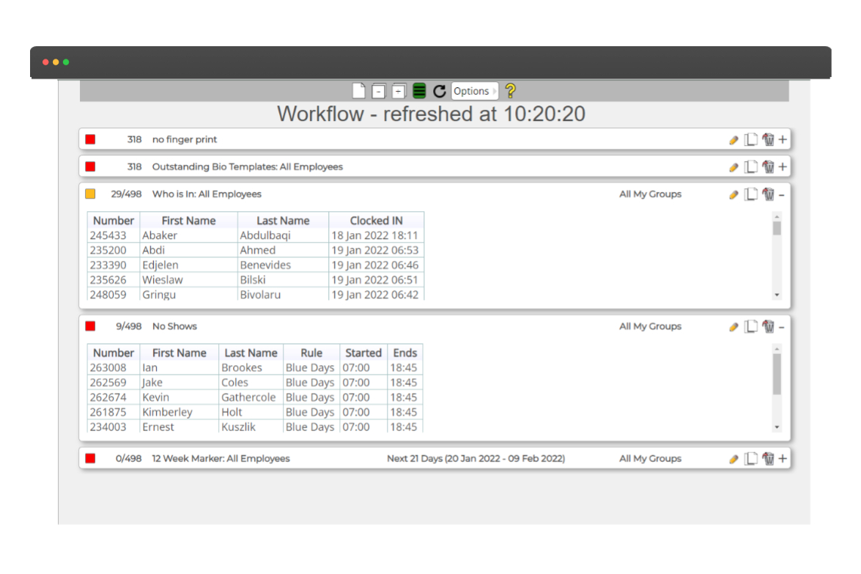Open 'Outstanding Bio Templates: All Employees' title
The height and width of the screenshot is (574, 861).
(x=247, y=166)
